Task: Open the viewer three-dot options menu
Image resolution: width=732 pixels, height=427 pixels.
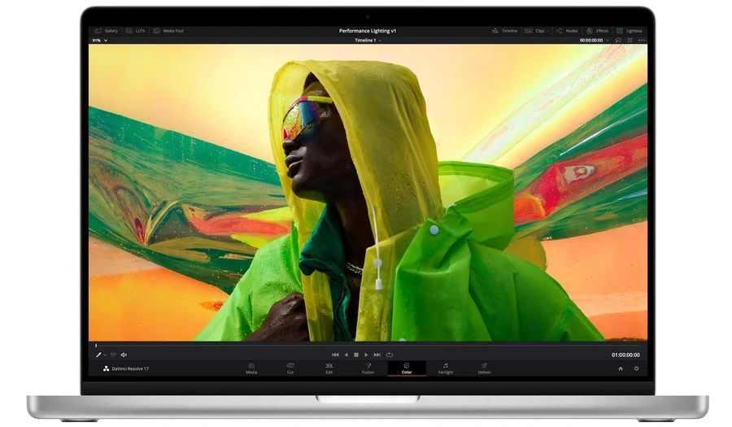Action: (642, 41)
